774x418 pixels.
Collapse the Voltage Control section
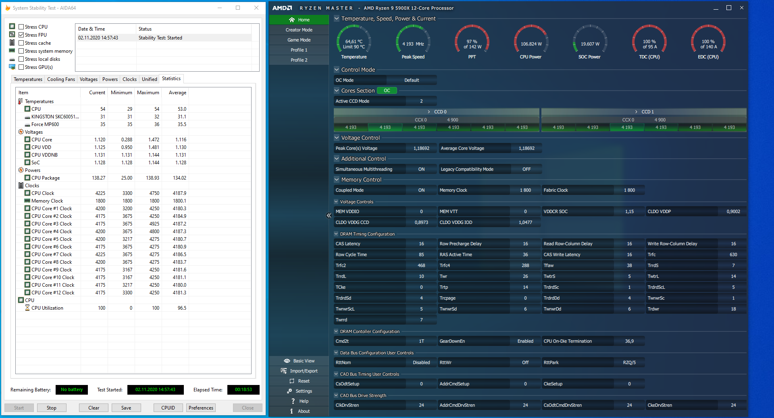337,138
